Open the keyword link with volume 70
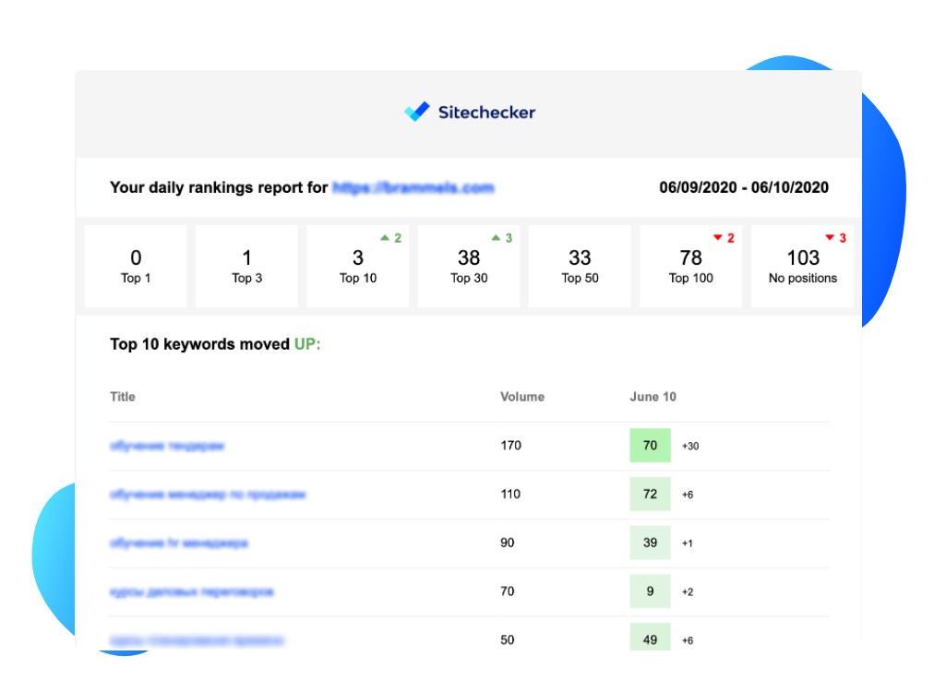 click(192, 591)
